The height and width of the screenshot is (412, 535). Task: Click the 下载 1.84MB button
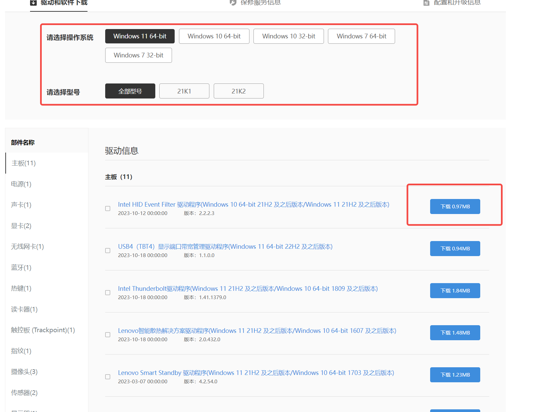455,291
